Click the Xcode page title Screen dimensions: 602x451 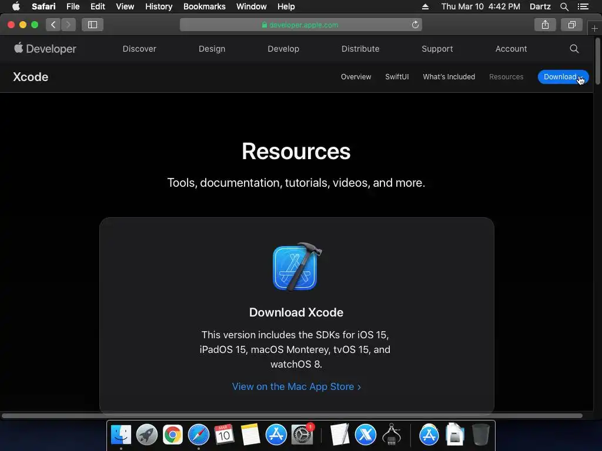(x=31, y=77)
